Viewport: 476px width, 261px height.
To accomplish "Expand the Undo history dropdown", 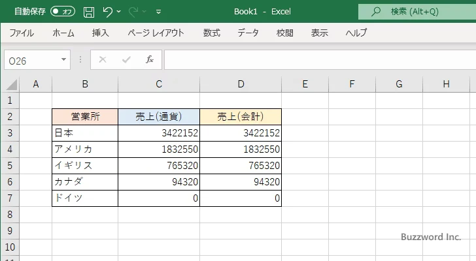I will (x=119, y=12).
